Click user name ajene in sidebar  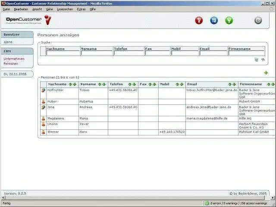[x=8, y=42]
